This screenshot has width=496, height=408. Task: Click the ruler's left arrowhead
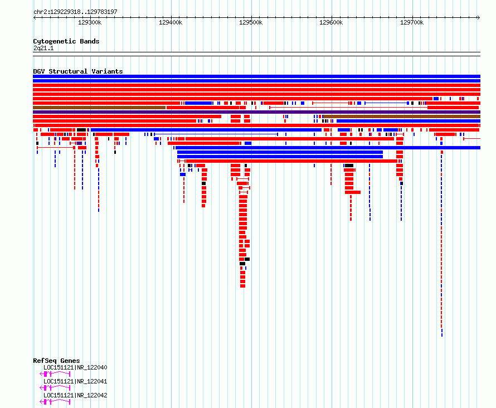point(35,17)
